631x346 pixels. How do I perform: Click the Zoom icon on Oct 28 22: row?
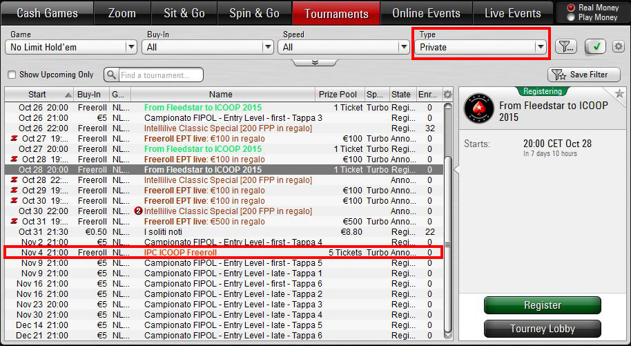point(14,180)
